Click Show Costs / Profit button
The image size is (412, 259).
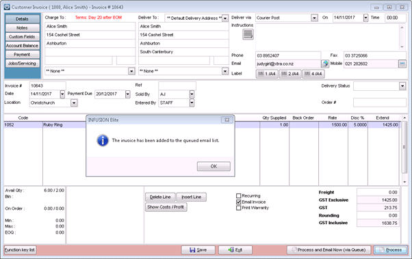[166, 207]
